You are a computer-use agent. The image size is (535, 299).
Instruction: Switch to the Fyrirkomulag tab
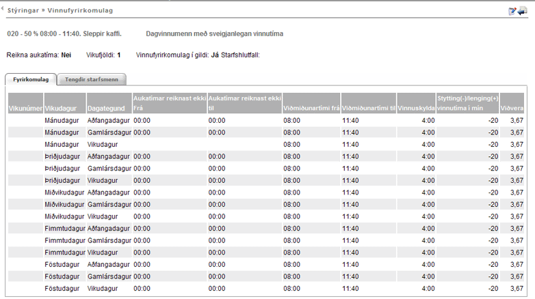click(x=31, y=79)
